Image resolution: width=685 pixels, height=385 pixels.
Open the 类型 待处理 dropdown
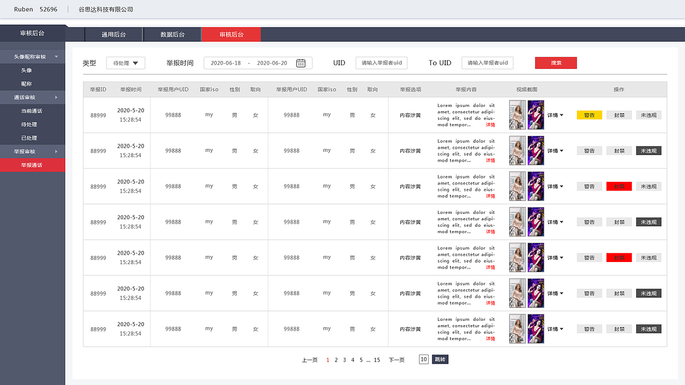pyautogui.click(x=126, y=63)
